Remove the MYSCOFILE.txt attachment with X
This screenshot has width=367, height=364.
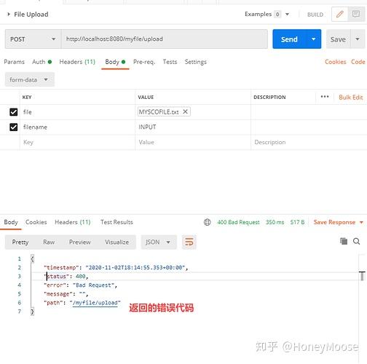185,111
